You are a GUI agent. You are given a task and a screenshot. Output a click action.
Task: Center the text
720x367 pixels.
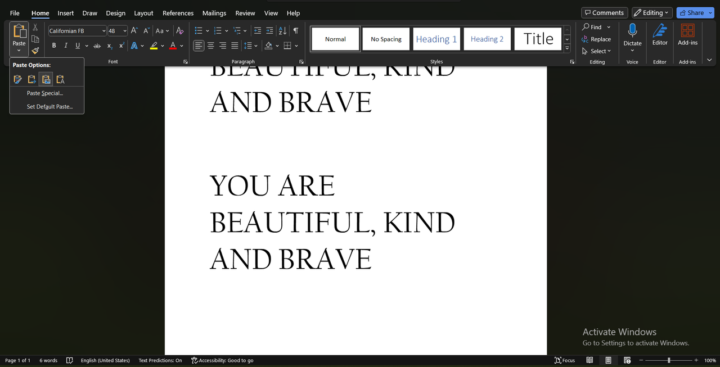click(x=211, y=46)
